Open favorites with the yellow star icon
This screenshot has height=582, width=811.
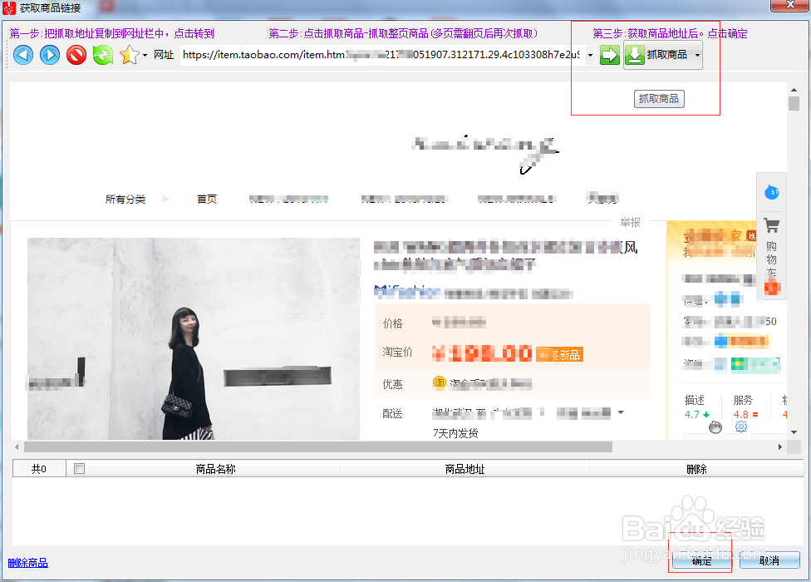(x=130, y=55)
